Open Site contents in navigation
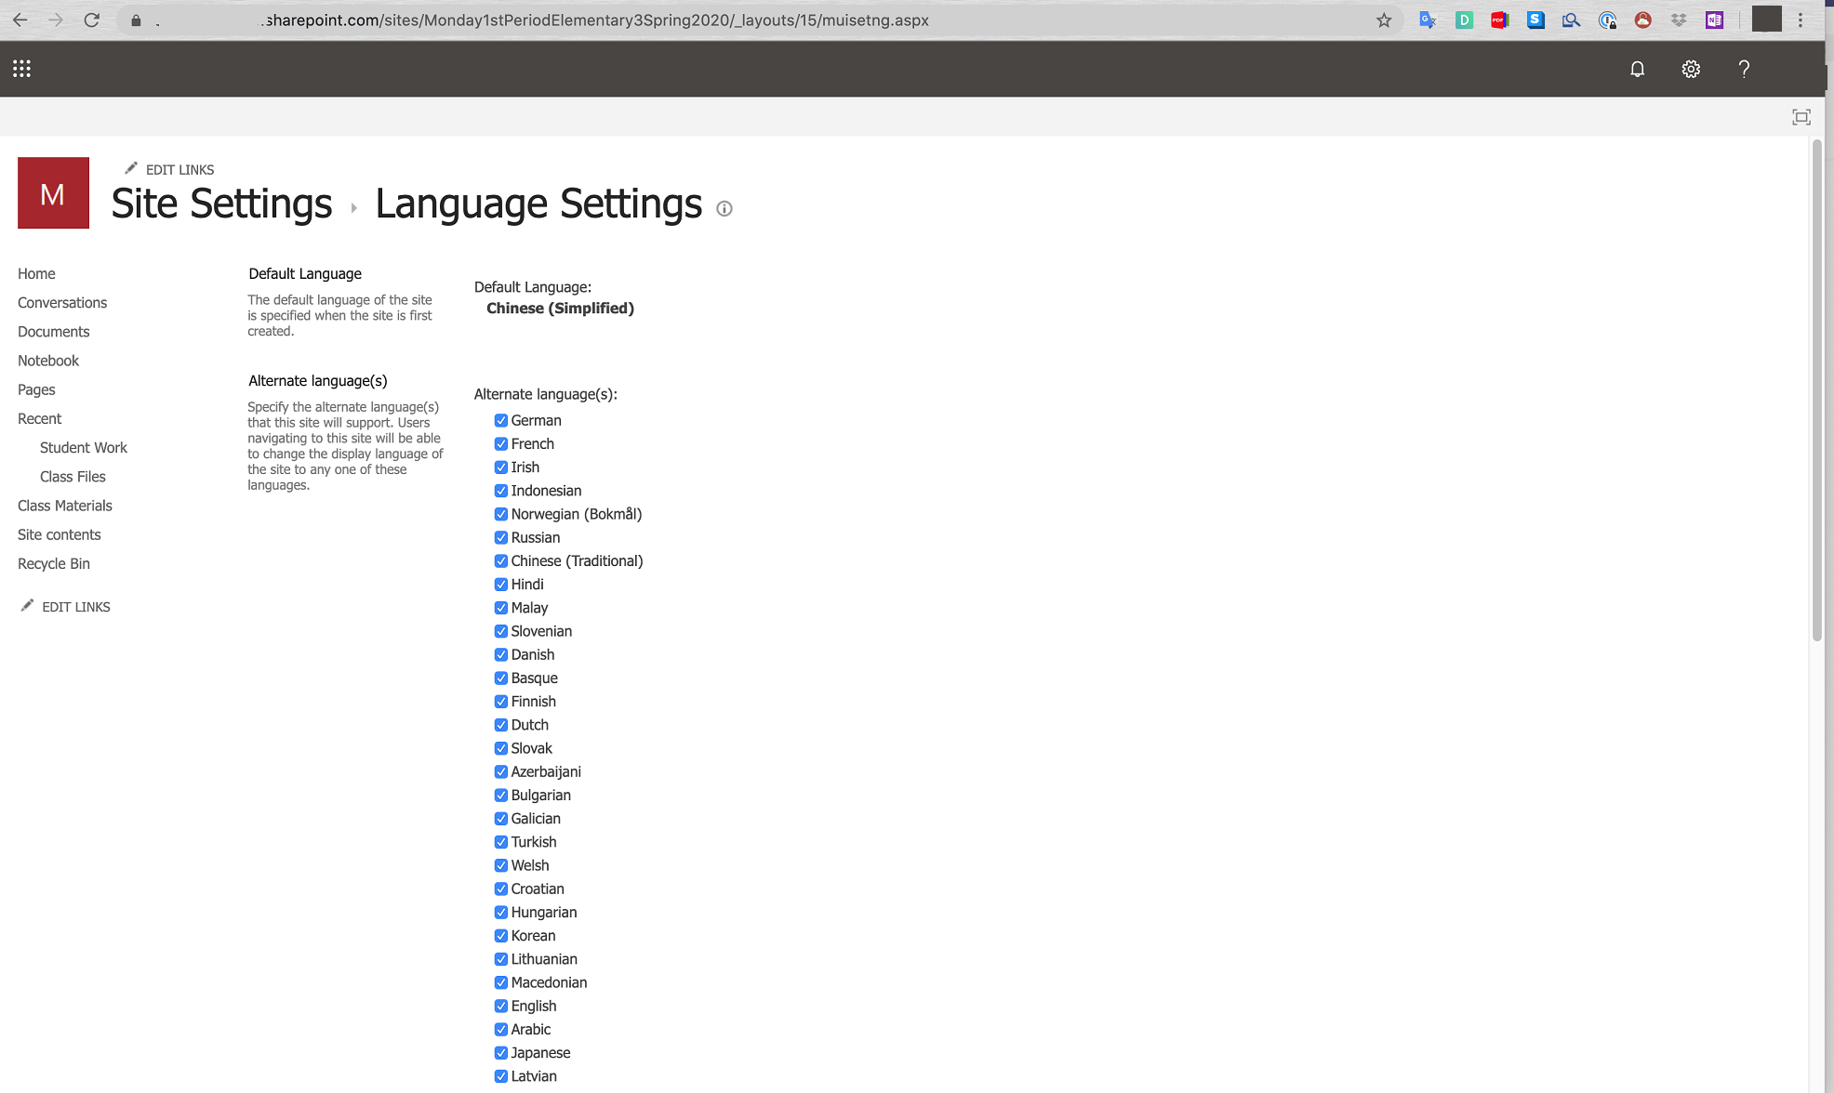 (x=60, y=534)
